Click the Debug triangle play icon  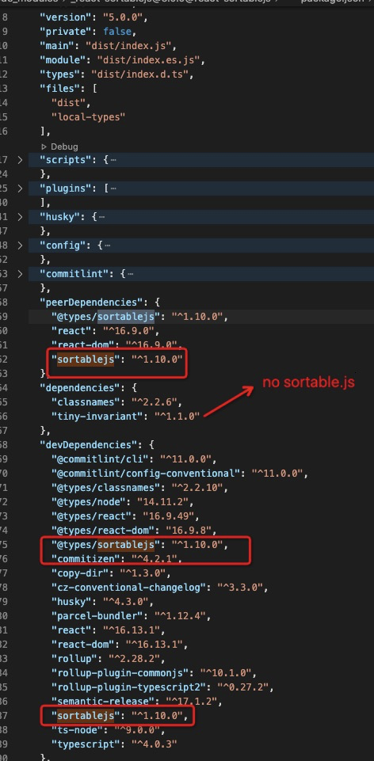coord(44,146)
